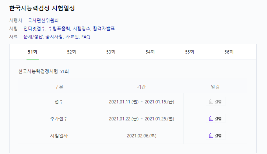Click the 한국사능력검정 시험일정 heading
This screenshot has width=267, height=154.
[x=42, y=8]
